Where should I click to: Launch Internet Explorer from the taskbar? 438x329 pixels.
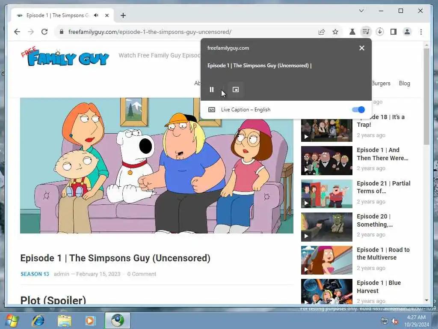click(38, 320)
